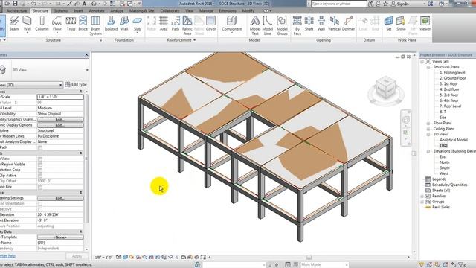Viewport: 476px width, 268px height.
Task: Select the Vertical opening tool
Action: (334, 24)
